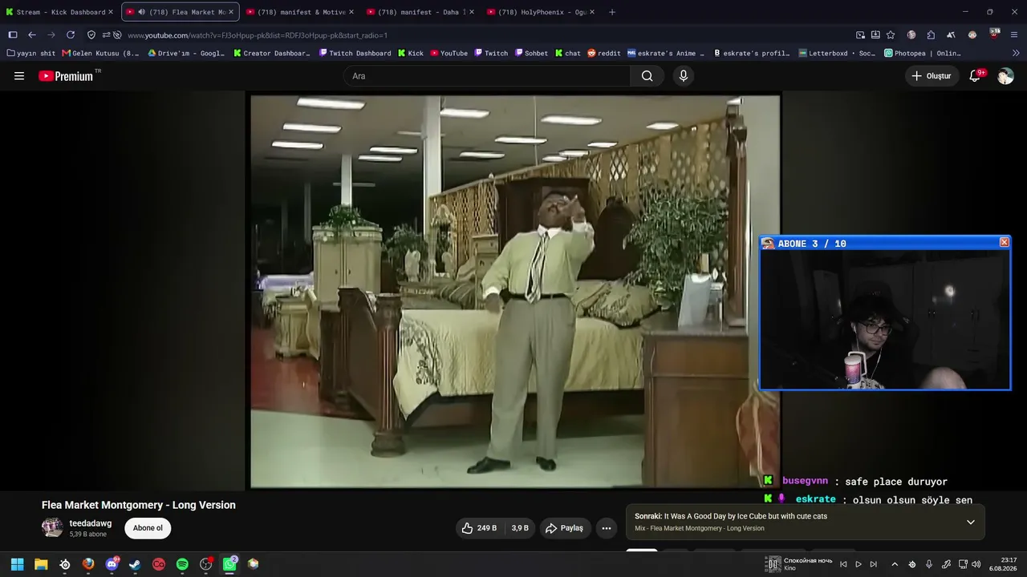Open the Photopea bookmark

click(x=923, y=54)
